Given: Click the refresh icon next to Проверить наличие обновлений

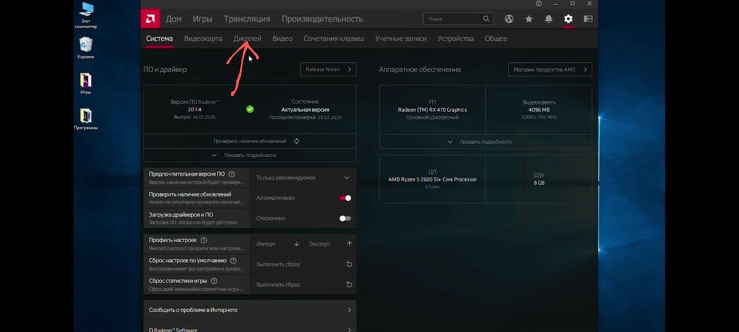Looking at the screenshot, I should click(x=296, y=141).
